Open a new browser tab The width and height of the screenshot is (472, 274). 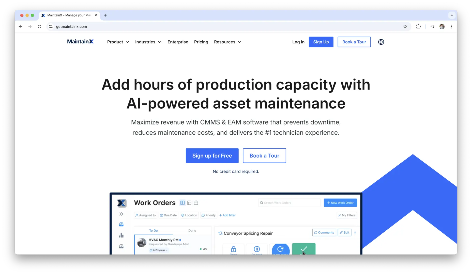105,15
